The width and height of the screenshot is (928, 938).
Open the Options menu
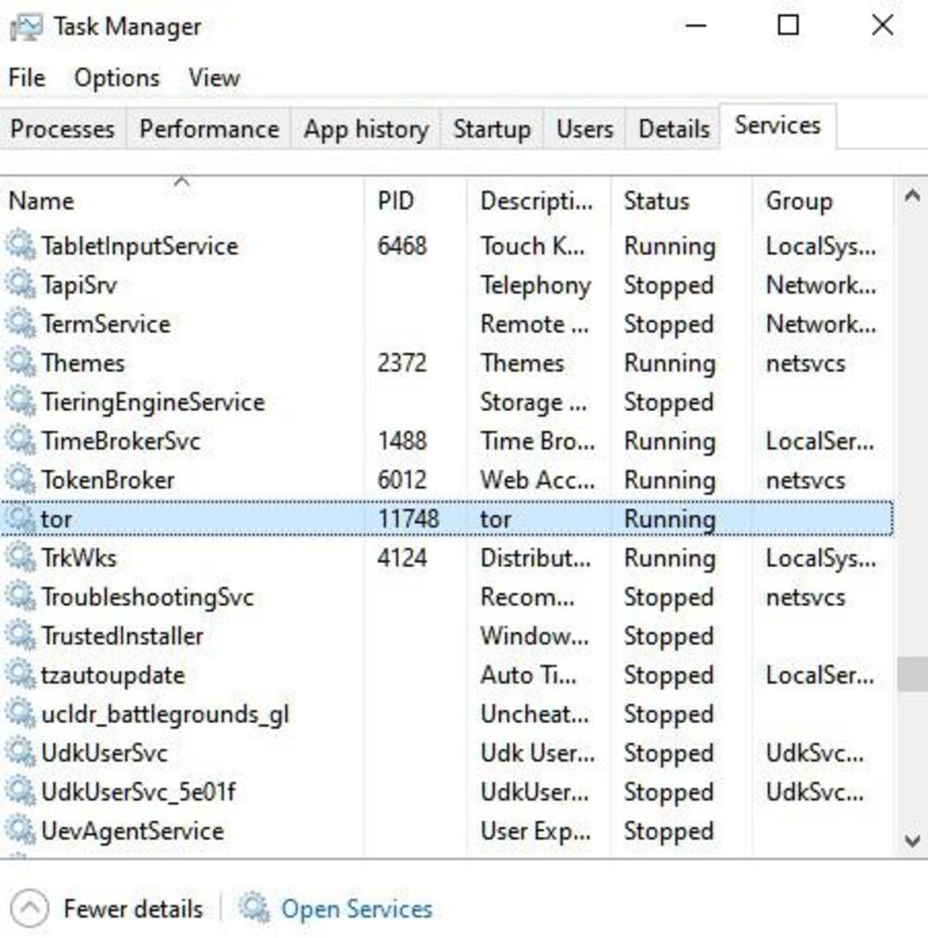pyautogui.click(x=117, y=78)
